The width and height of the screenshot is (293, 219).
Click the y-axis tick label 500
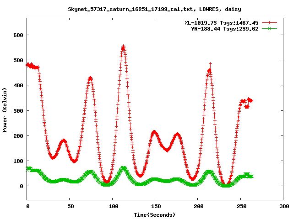coord(18,60)
